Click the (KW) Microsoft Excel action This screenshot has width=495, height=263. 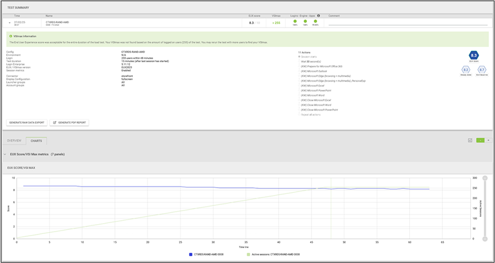click(x=313, y=86)
